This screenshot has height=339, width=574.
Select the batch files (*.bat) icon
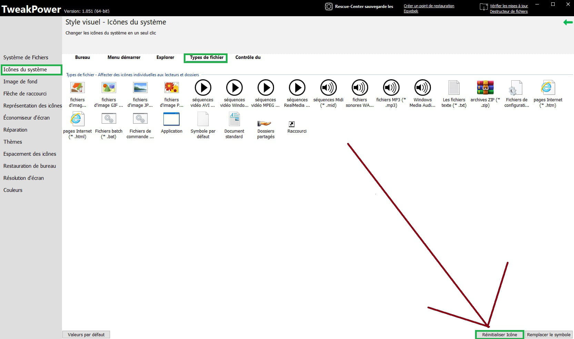109,119
